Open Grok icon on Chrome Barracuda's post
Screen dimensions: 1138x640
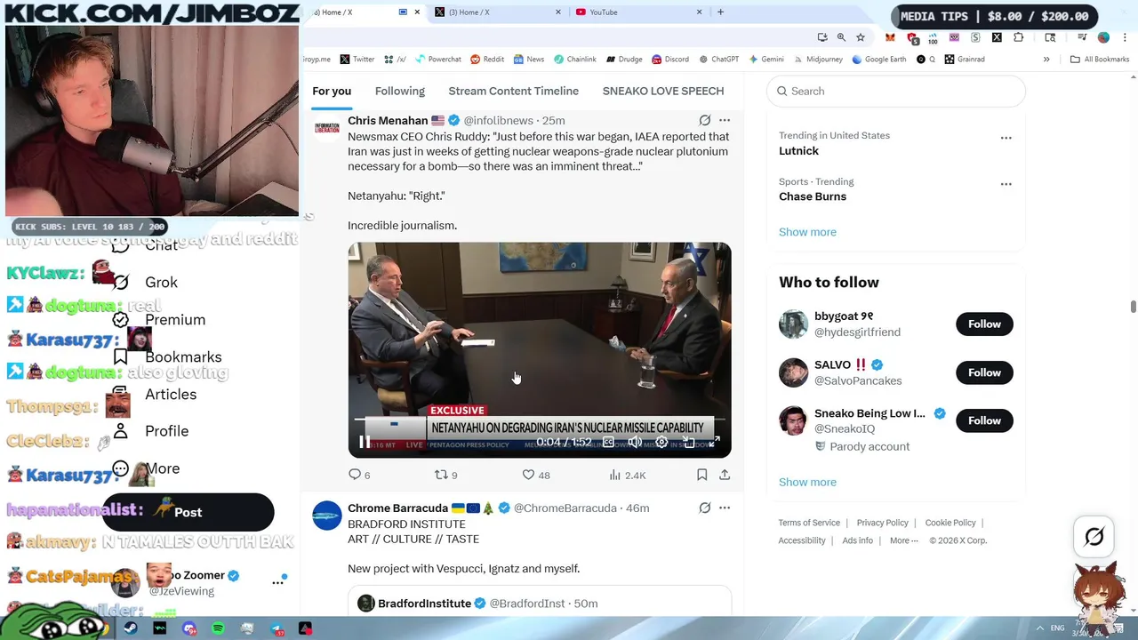tap(705, 508)
